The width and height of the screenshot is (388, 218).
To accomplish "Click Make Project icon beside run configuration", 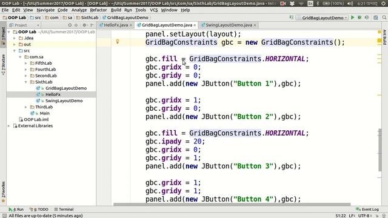I will [292, 18].
